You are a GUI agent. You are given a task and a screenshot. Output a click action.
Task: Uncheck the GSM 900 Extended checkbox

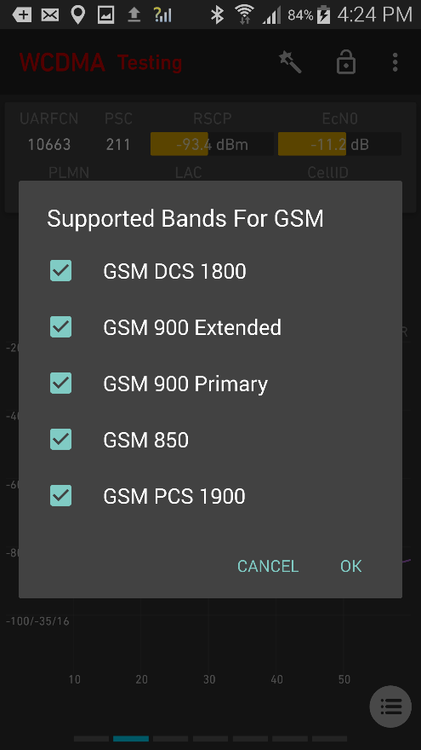coord(60,327)
